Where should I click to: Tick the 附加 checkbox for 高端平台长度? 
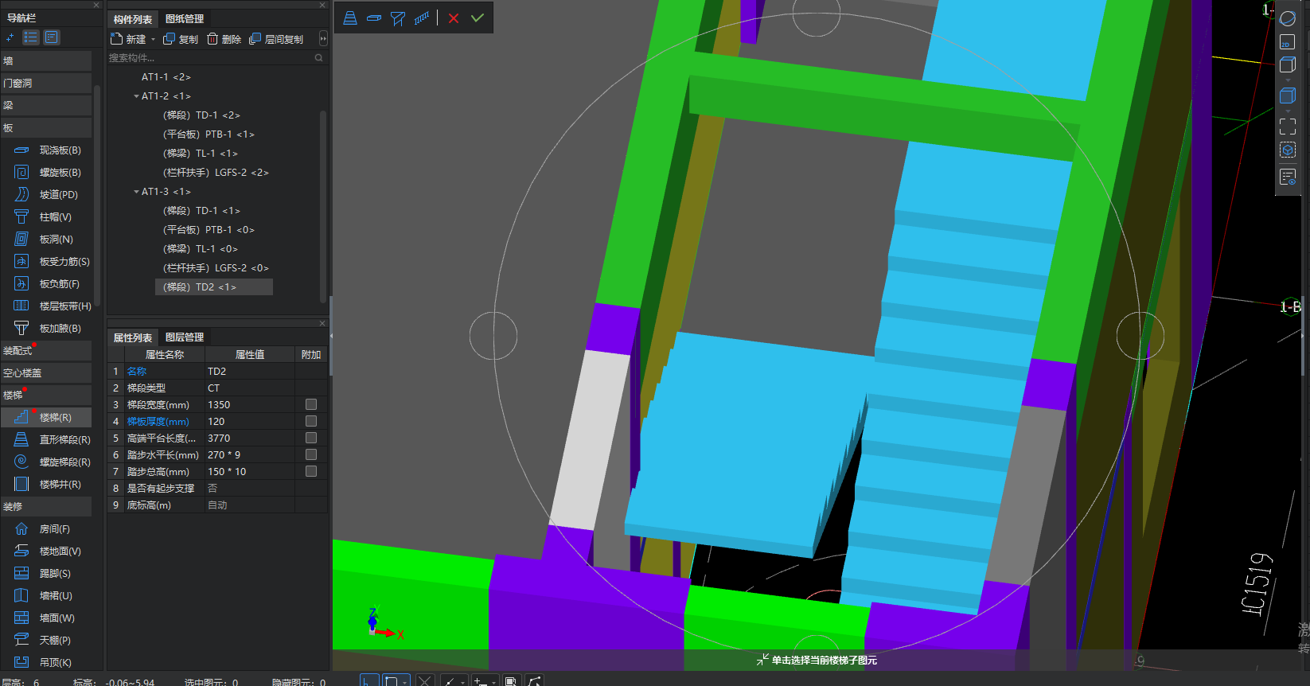(x=311, y=438)
